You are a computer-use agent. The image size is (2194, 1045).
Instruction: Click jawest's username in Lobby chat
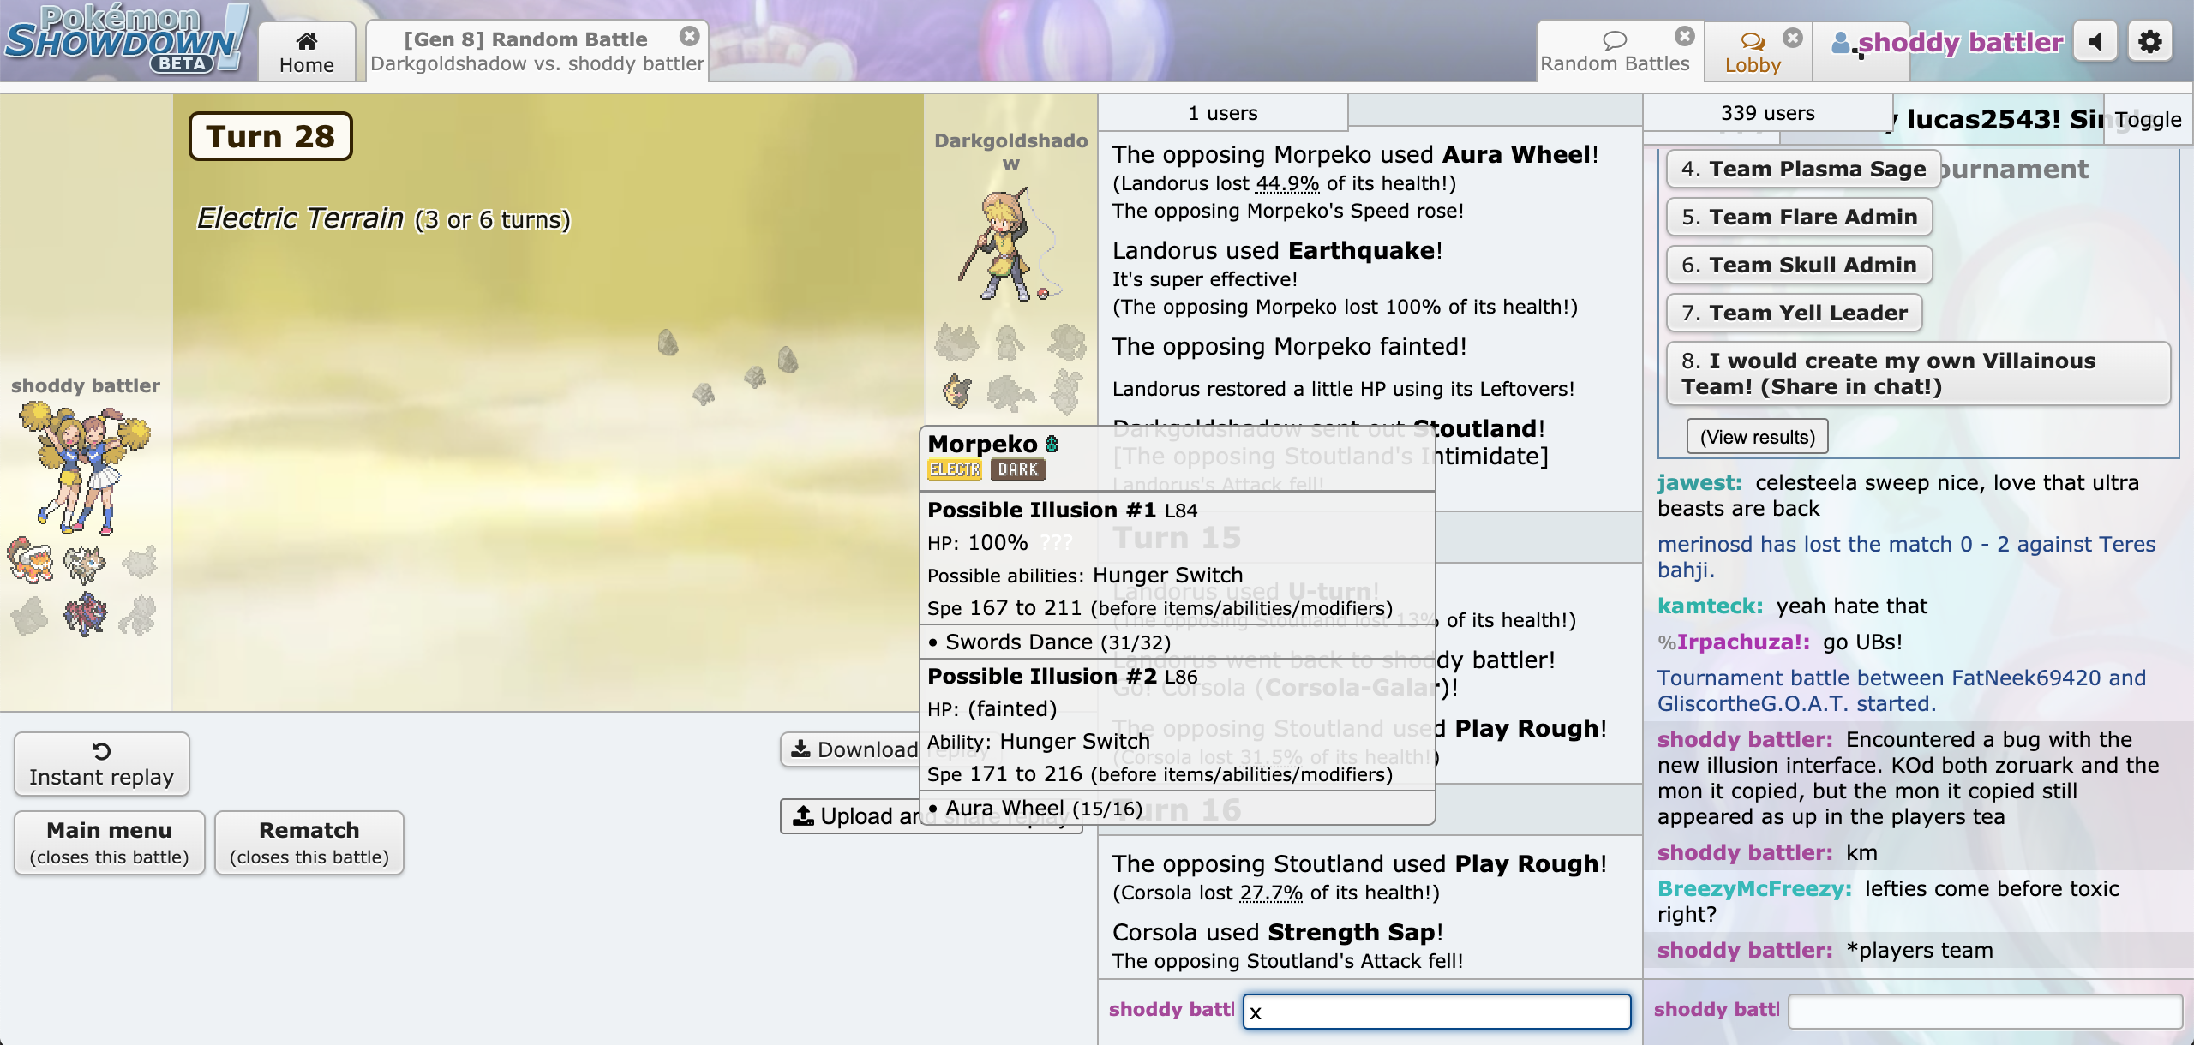[1699, 482]
